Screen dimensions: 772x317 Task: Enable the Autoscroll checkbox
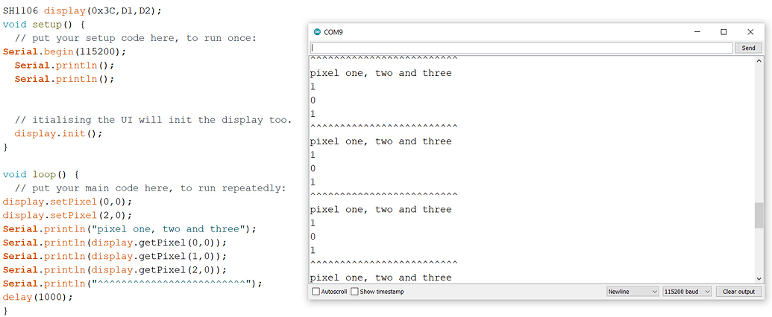(x=316, y=292)
